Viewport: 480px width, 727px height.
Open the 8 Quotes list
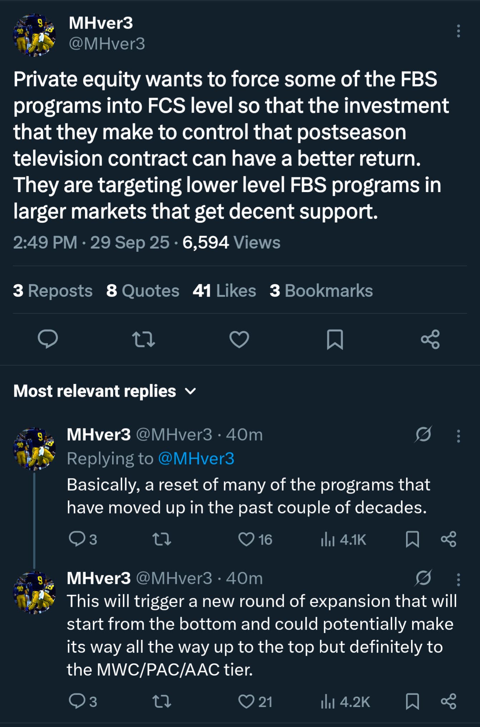pos(143,290)
